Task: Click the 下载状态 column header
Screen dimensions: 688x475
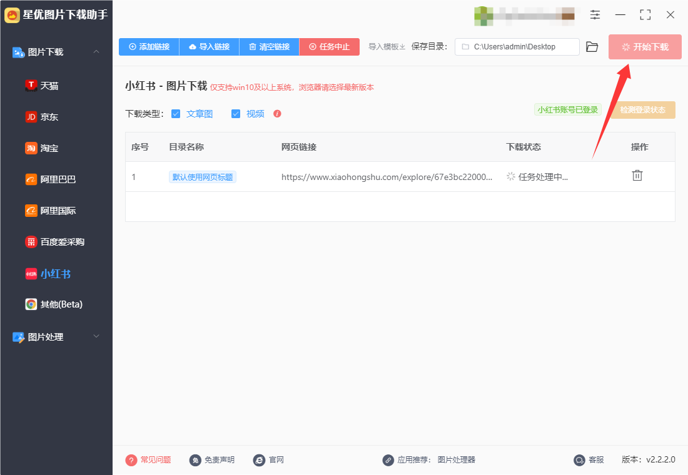Action: (x=524, y=147)
